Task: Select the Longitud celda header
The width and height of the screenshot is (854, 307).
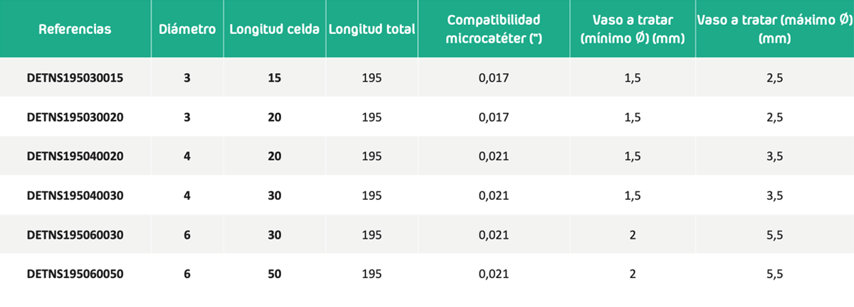Action: (275, 29)
